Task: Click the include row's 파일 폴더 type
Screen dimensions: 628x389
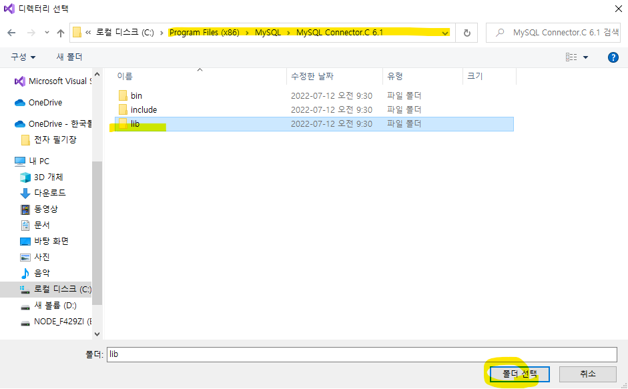Action: point(404,110)
